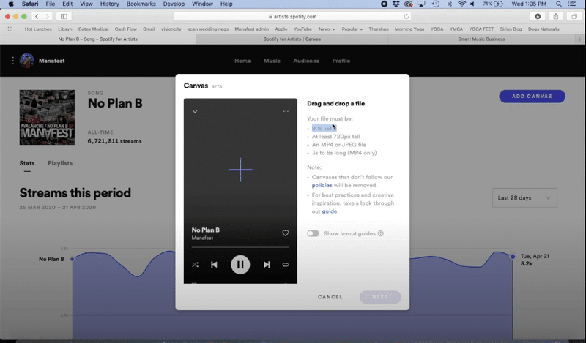Open the Profile navigation item
Viewport: 586px width, 343px height.
click(x=341, y=61)
